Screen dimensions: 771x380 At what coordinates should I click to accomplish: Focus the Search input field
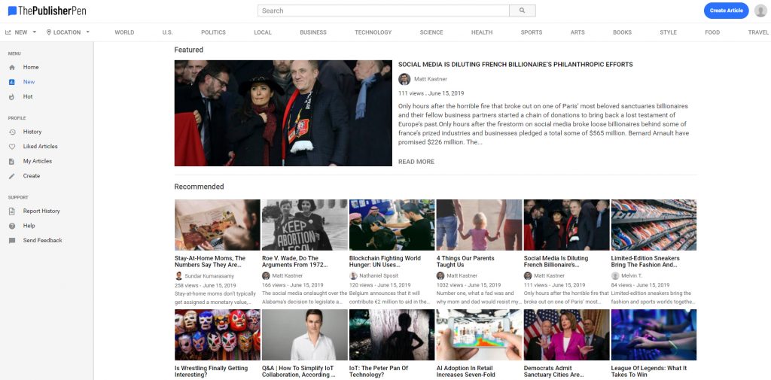click(x=383, y=11)
